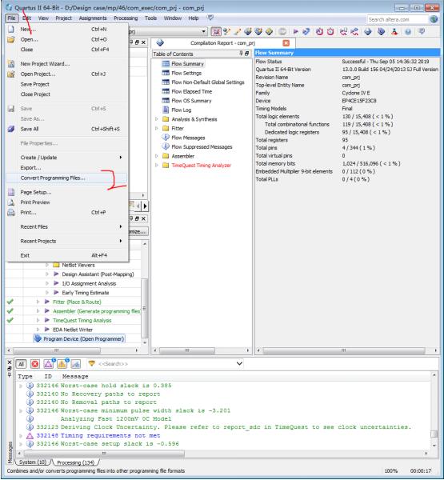This screenshot has height=480, width=444.
Task: Click the Start Compilation play icon
Action: point(296,31)
